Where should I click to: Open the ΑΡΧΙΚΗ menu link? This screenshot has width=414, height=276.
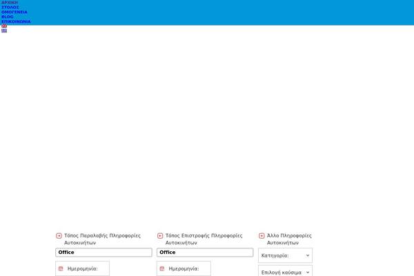point(10,2)
